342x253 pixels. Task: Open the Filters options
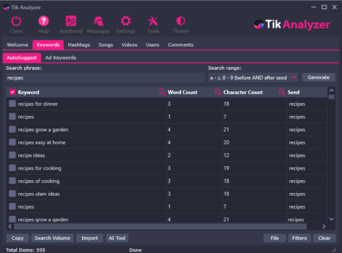pyautogui.click(x=299, y=238)
